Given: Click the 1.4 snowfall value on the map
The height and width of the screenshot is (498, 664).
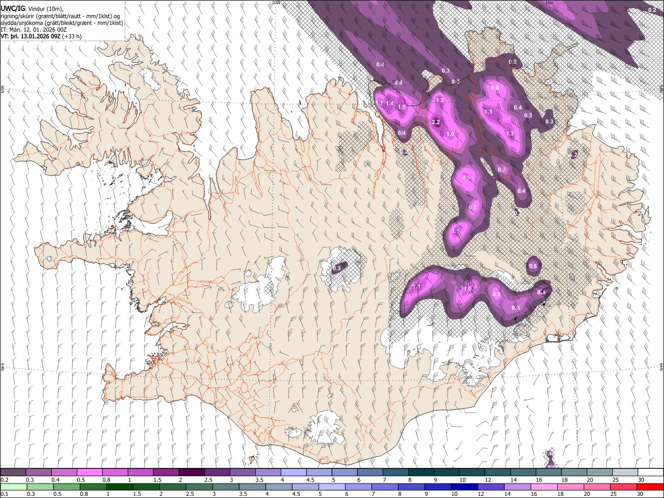Looking at the screenshot, I should coord(390,104).
